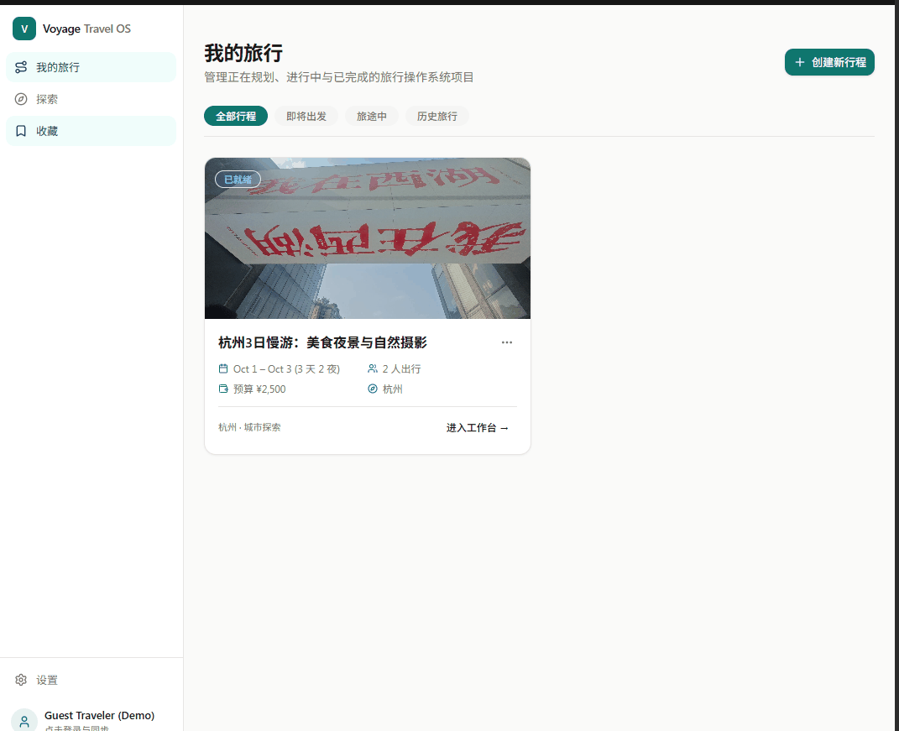Switch to the 旅途中 tab
This screenshot has height=731, width=899.
(x=372, y=116)
